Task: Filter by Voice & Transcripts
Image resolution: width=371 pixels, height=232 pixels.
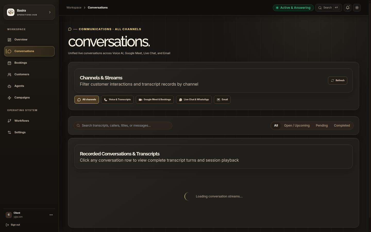Action: (117, 100)
